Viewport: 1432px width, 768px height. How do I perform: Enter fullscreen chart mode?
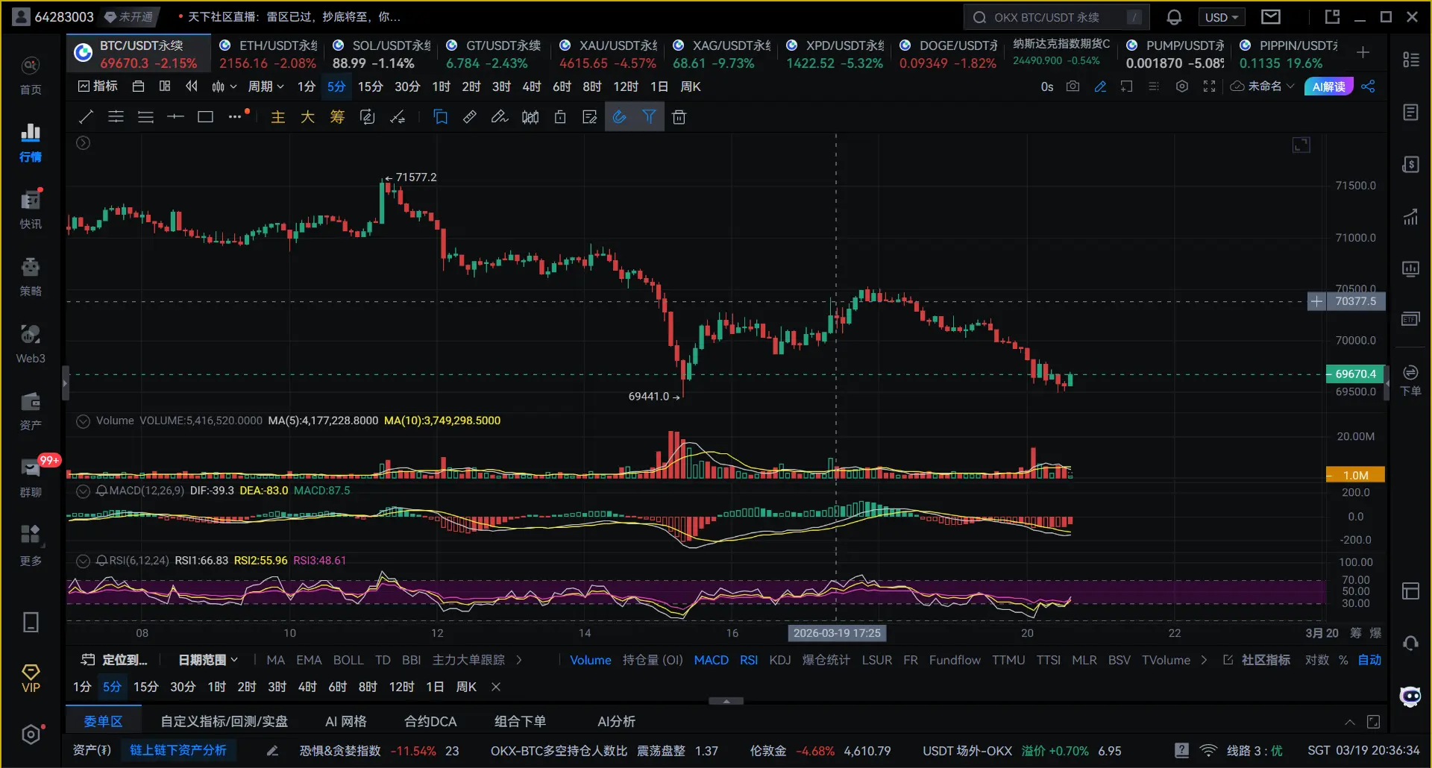pos(1209,86)
